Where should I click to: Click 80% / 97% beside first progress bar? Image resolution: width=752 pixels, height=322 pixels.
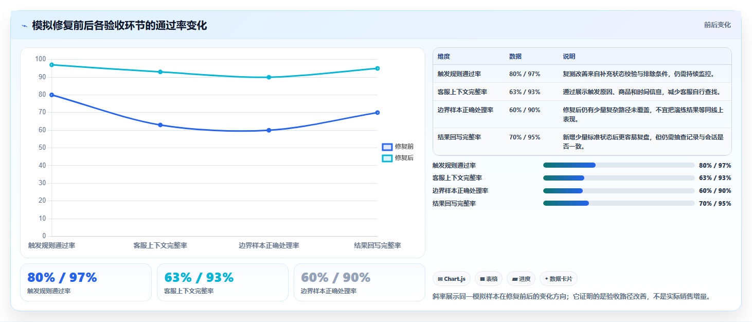[x=715, y=166]
